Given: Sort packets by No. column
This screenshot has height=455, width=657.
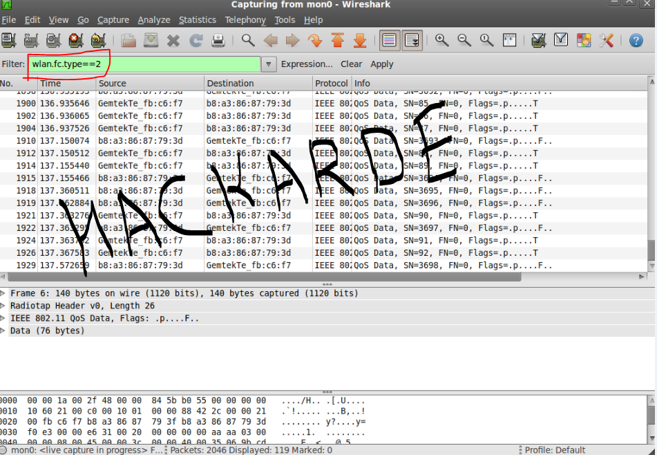Looking at the screenshot, I should pyautogui.click(x=19, y=83).
